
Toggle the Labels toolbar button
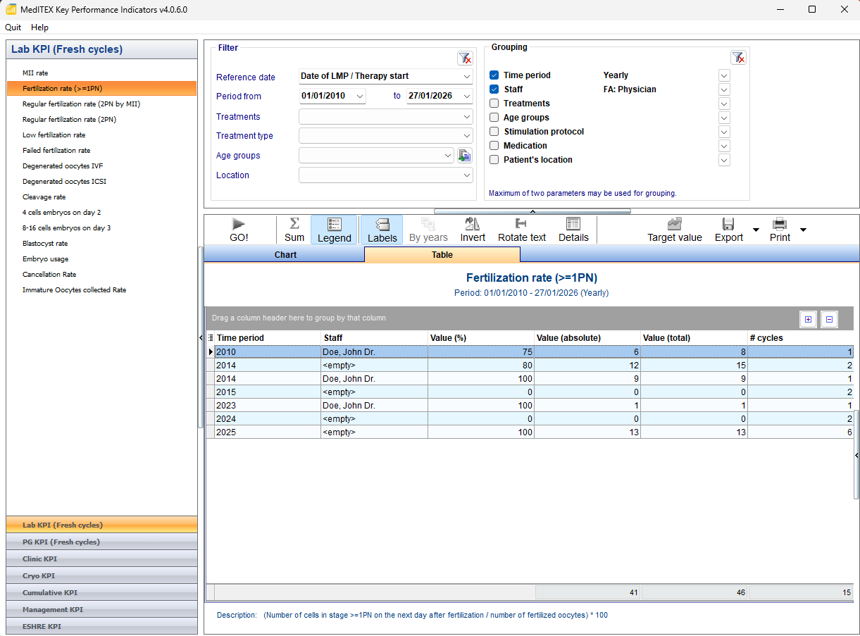[x=382, y=230]
